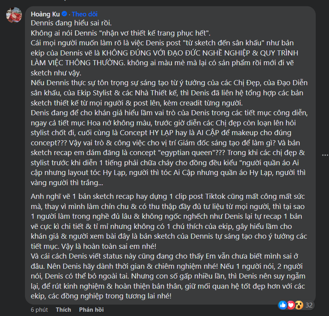The height and width of the screenshot is (316, 329).
Task: Like the comment with Thích
Action: pyautogui.click(x=63, y=310)
